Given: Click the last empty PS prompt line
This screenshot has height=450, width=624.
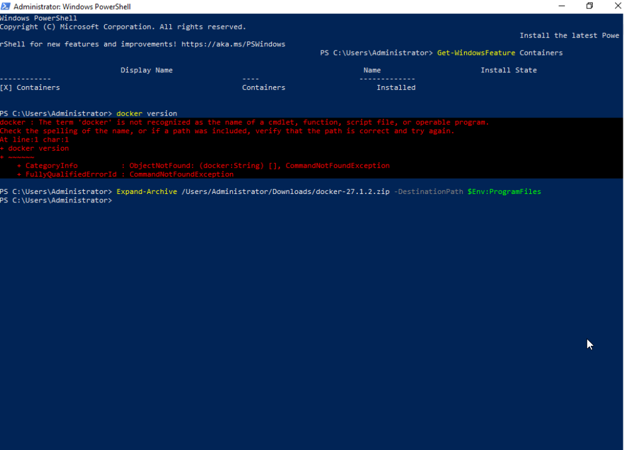Looking at the screenshot, I should pos(56,201).
